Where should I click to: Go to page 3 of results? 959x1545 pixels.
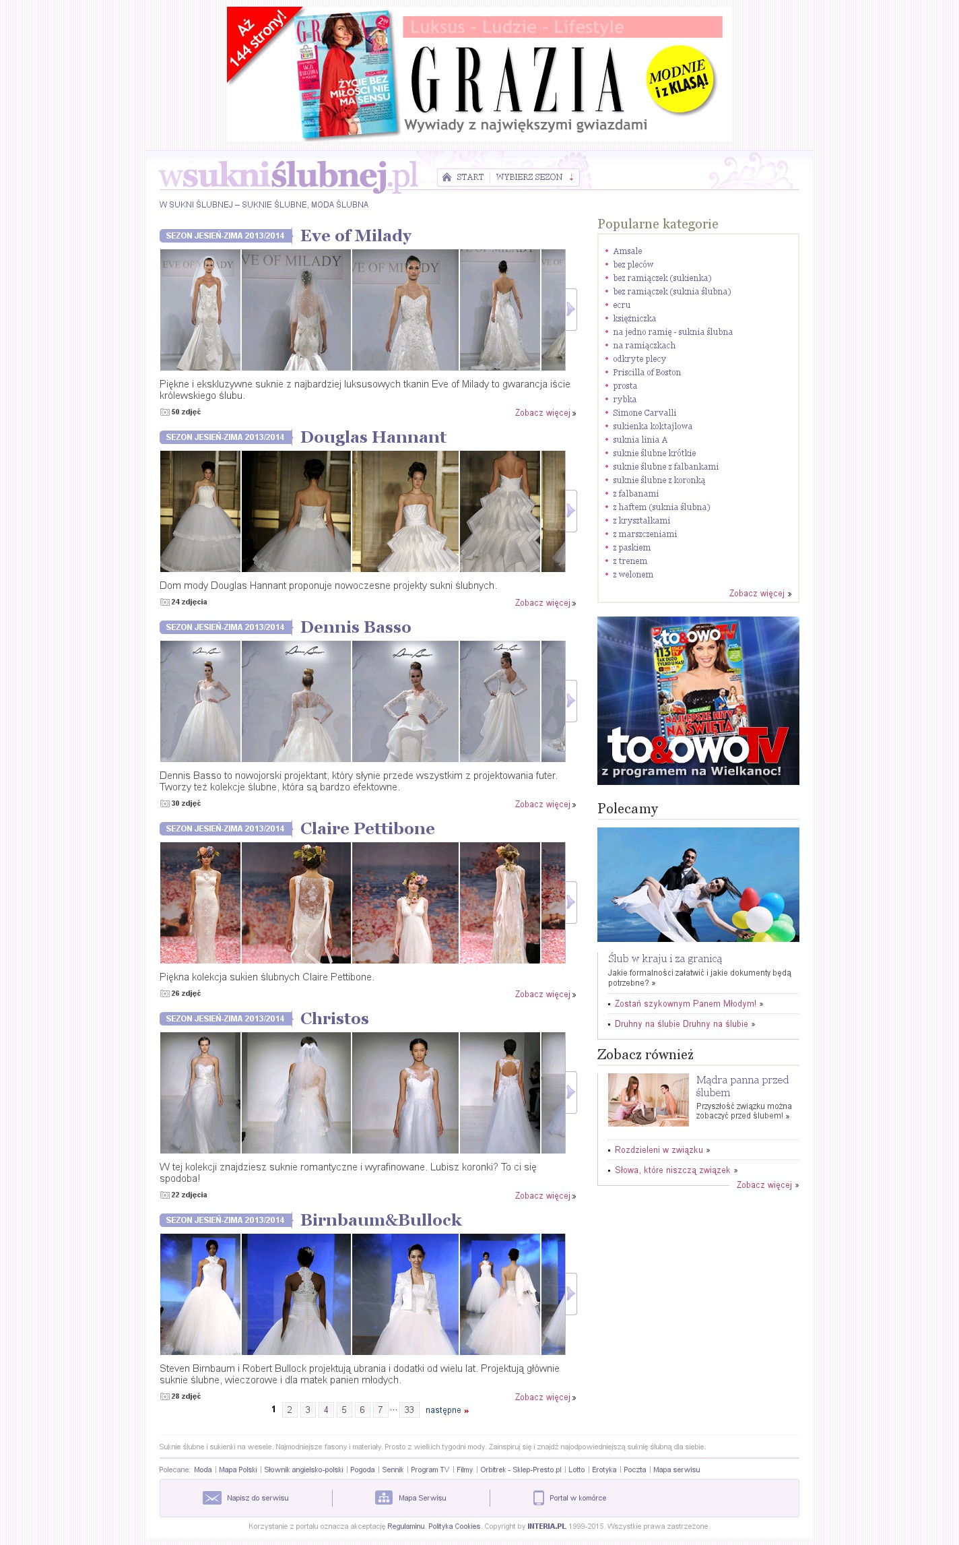[x=308, y=1410]
